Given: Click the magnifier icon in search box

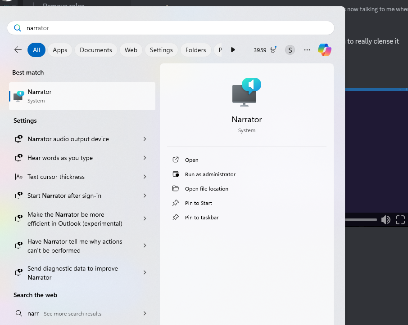Looking at the screenshot, I should (x=18, y=28).
